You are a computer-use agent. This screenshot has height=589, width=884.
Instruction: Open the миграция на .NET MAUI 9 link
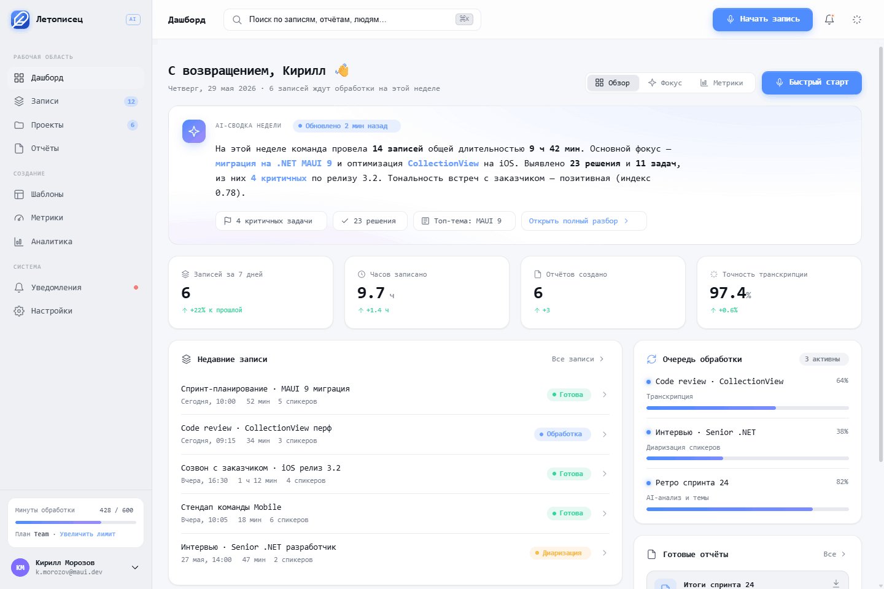[274, 164]
